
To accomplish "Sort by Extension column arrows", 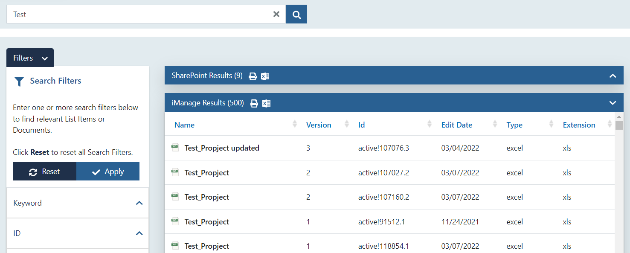I will [610, 124].
